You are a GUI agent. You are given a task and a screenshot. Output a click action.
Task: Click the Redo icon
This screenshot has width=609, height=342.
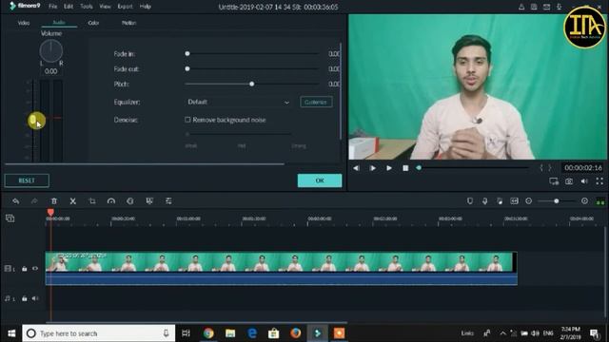point(34,200)
